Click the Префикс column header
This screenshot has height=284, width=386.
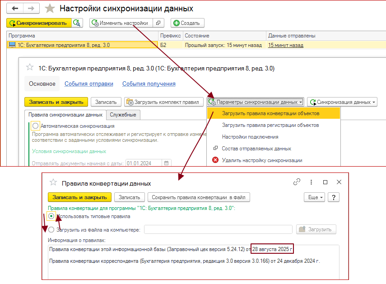170,36
